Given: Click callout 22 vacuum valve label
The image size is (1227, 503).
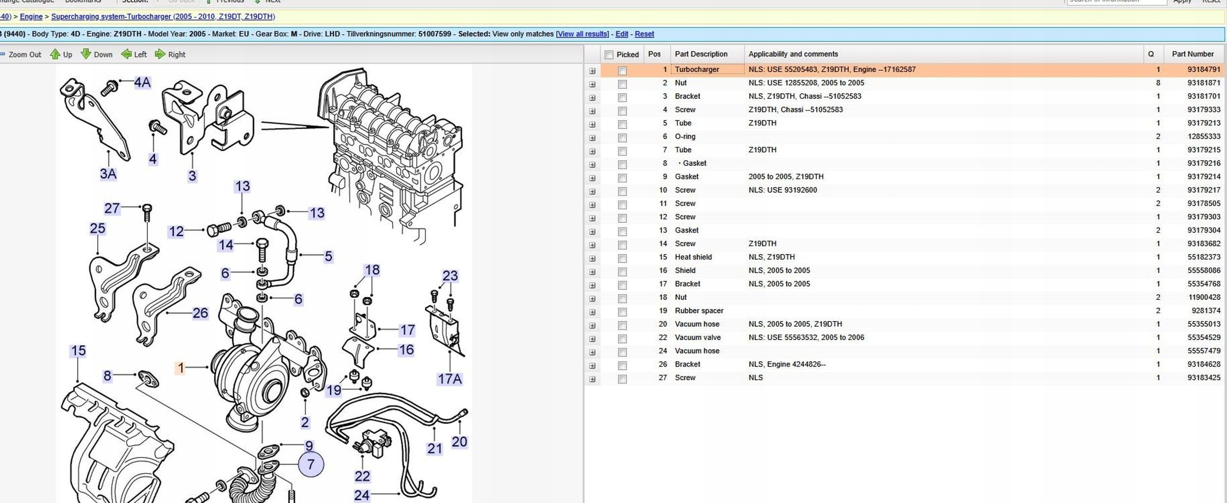Looking at the screenshot, I should [x=362, y=476].
